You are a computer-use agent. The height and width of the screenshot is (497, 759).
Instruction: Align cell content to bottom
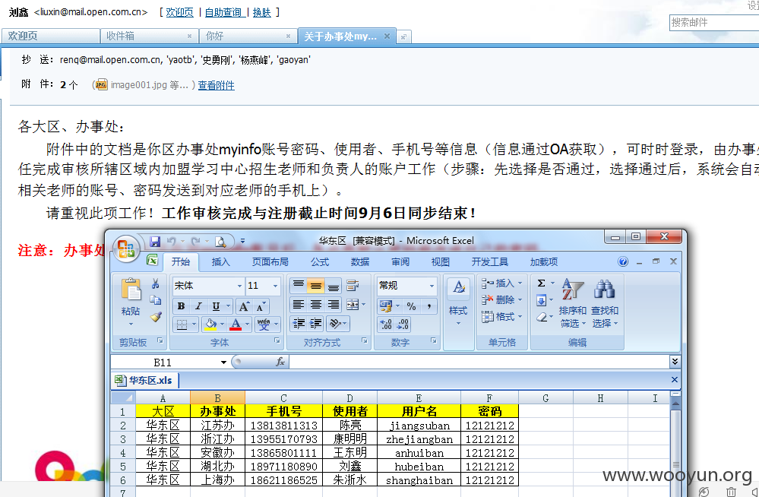pyautogui.click(x=334, y=286)
